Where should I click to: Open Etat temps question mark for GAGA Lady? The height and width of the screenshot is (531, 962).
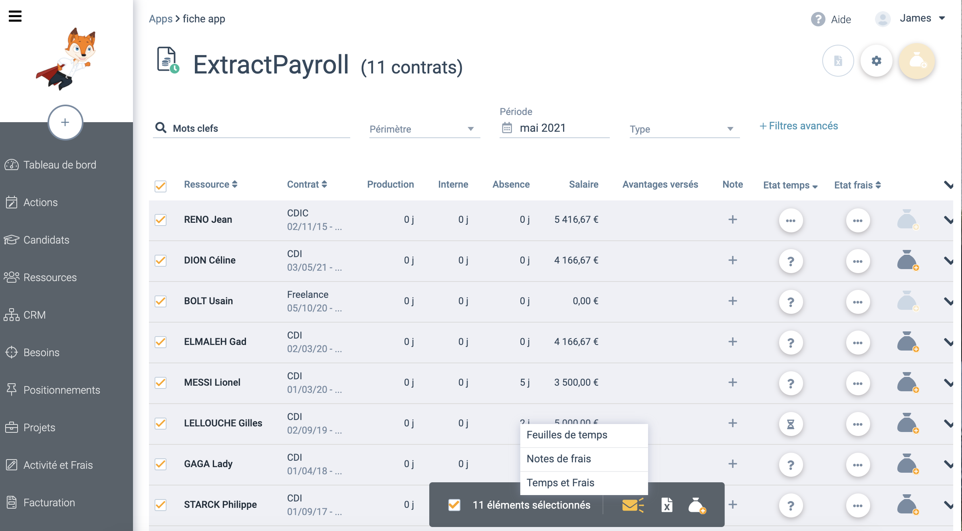pyautogui.click(x=791, y=465)
